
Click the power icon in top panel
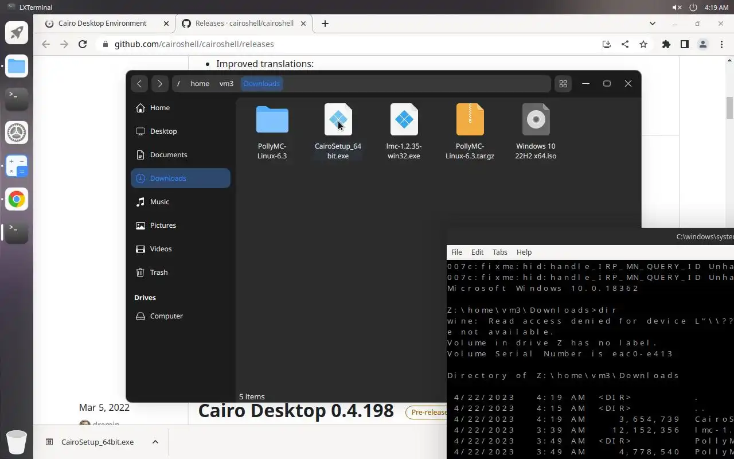[693, 7]
